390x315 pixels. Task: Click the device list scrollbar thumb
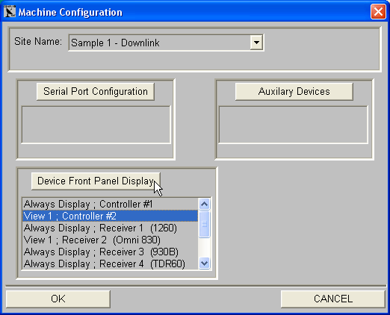205,224
